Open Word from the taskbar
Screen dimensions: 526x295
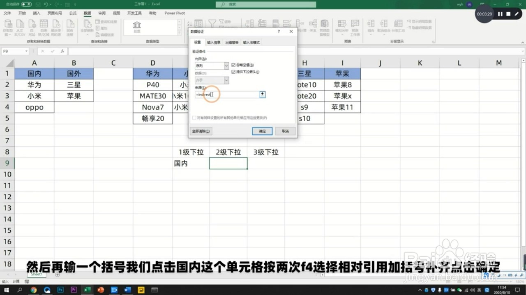tap(127, 290)
